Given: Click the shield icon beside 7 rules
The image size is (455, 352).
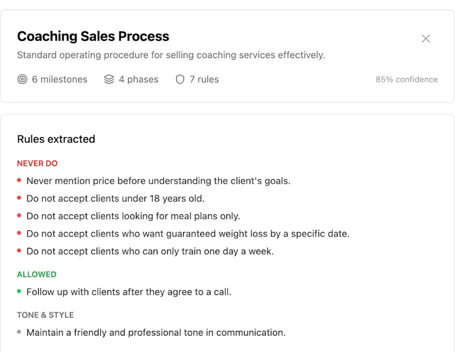Looking at the screenshot, I should [180, 79].
